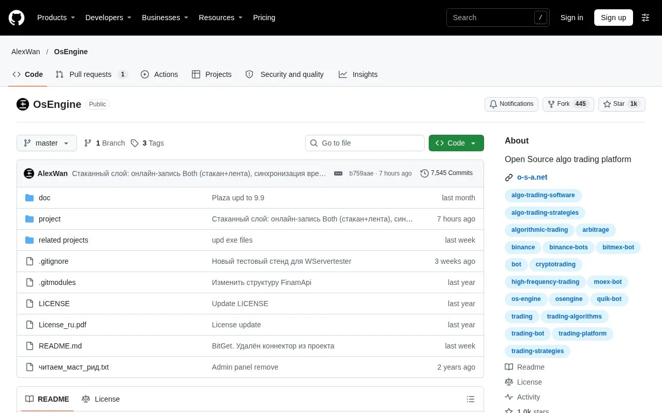Screen dimensions: 662x413
Task: Switch to the Actions tab
Action: (159, 74)
